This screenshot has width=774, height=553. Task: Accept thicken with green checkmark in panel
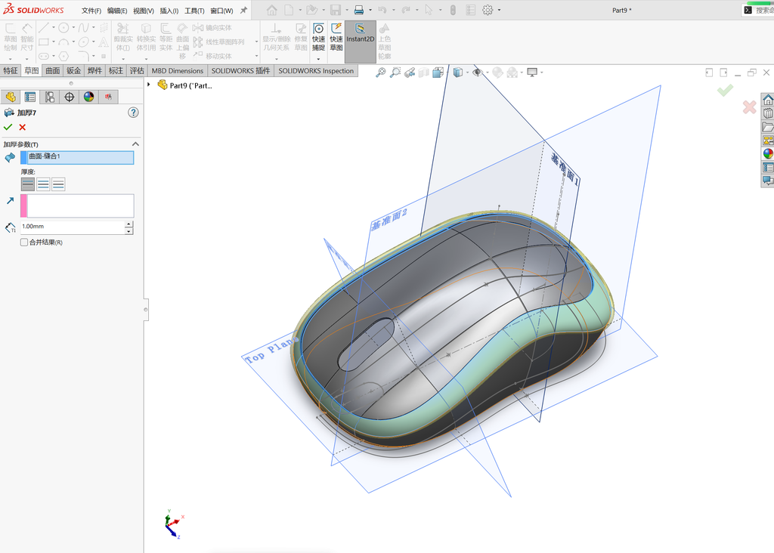pyautogui.click(x=8, y=127)
